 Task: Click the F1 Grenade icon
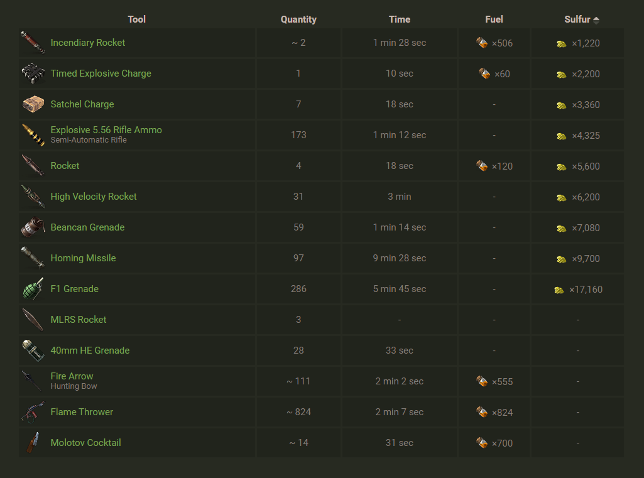click(33, 289)
